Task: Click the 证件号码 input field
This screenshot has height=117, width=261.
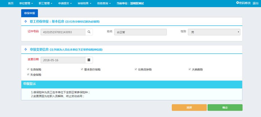Action: 63,32
